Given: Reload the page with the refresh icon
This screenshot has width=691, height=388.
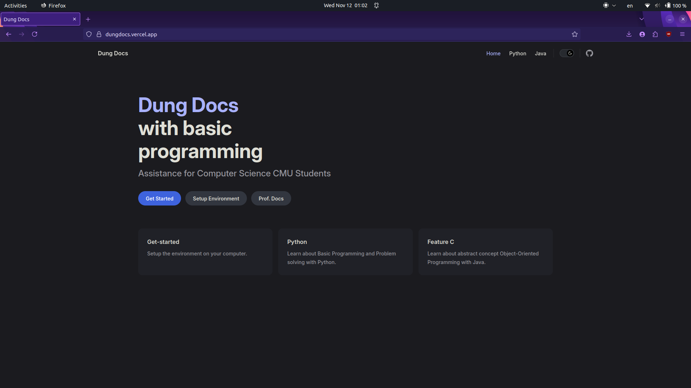Looking at the screenshot, I should [35, 34].
